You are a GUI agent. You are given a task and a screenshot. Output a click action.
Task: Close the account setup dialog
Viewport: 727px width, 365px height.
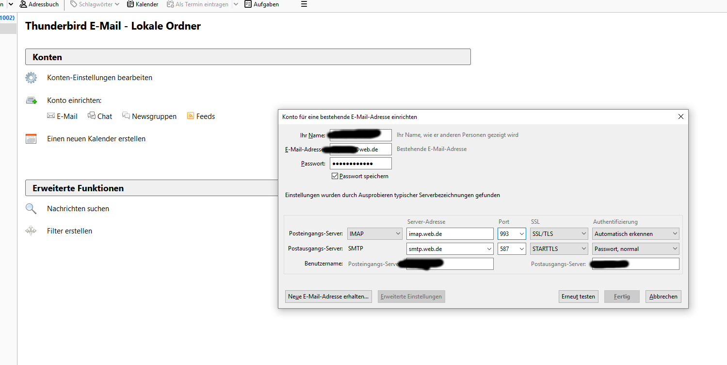tap(681, 117)
